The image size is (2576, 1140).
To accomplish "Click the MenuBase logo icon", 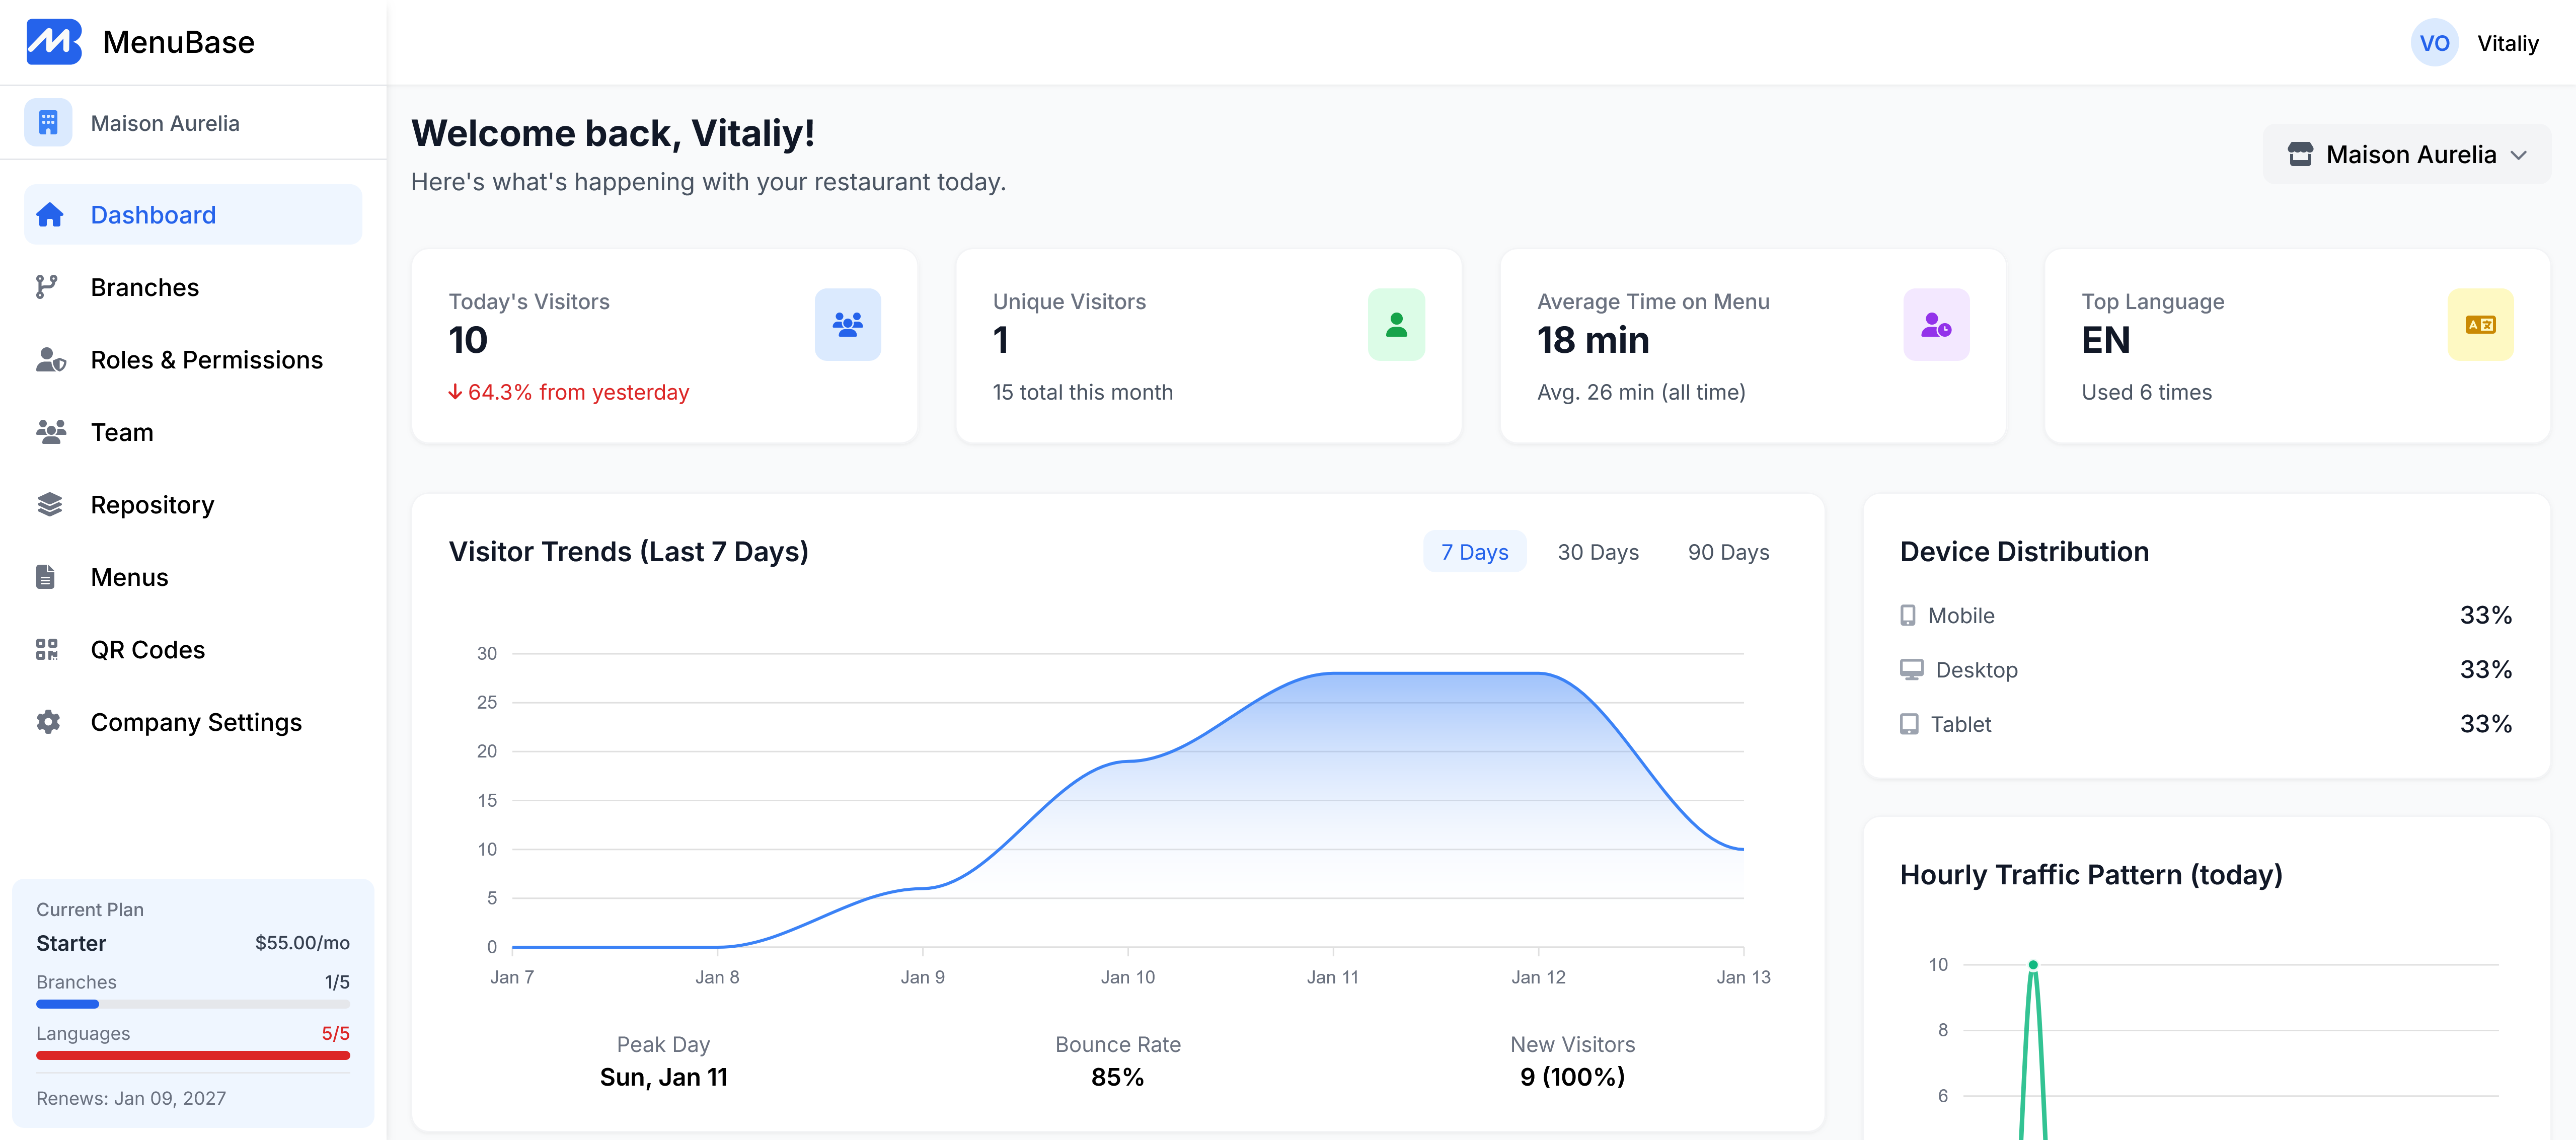I will tap(53, 42).
